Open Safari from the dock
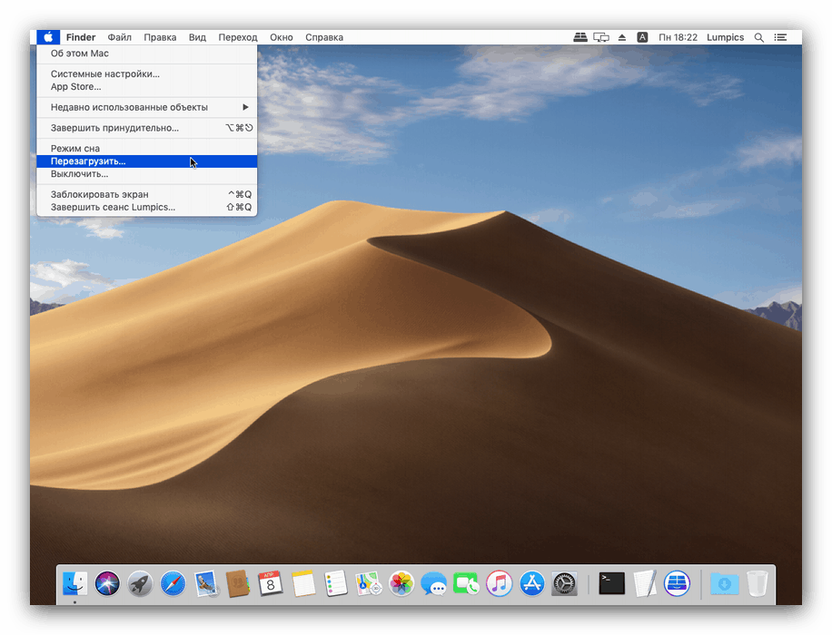The width and height of the screenshot is (832, 635). tap(173, 583)
